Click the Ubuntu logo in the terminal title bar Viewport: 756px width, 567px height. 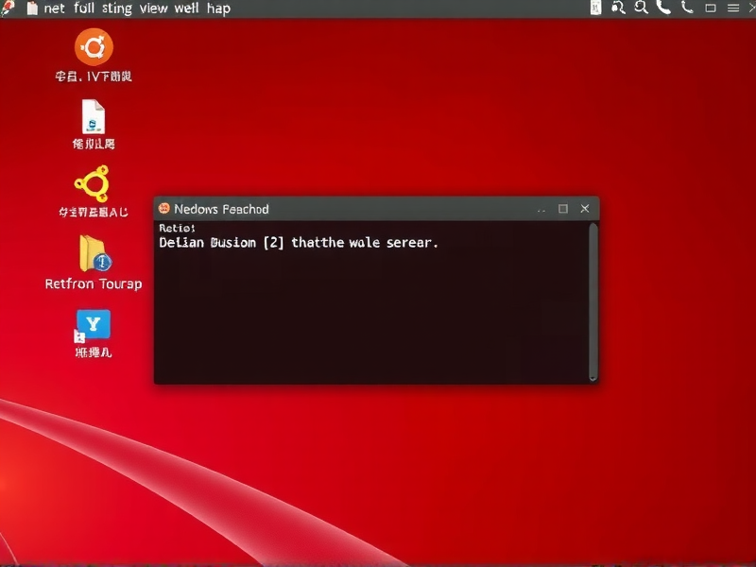point(166,209)
